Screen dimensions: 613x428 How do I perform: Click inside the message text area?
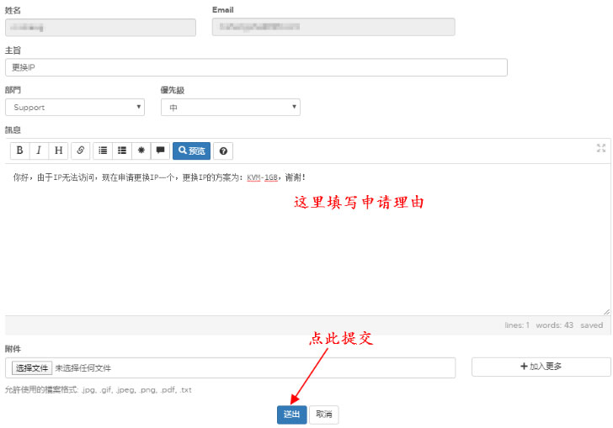pos(303,244)
